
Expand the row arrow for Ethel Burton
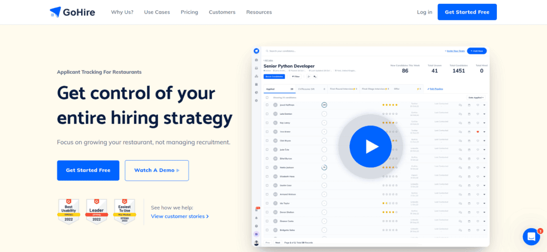tap(484, 159)
